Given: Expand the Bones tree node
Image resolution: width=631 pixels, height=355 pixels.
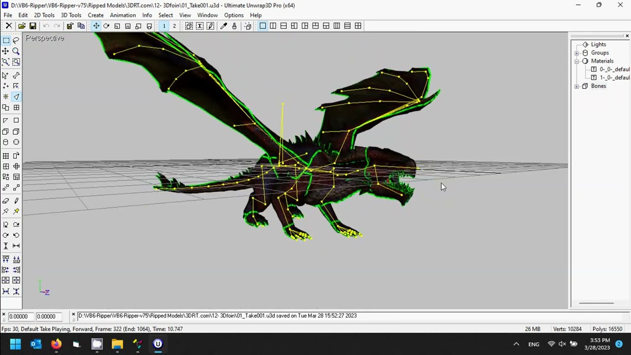Looking at the screenshot, I should (577, 86).
